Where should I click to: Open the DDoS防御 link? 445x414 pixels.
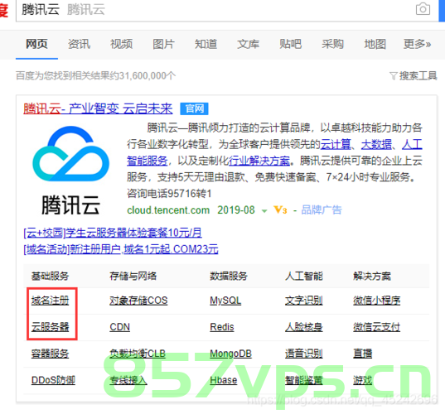click(x=53, y=380)
